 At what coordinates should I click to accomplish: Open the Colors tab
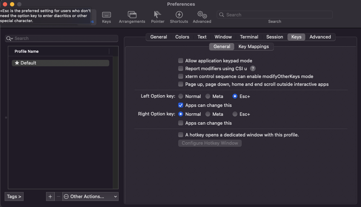(182, 37)
